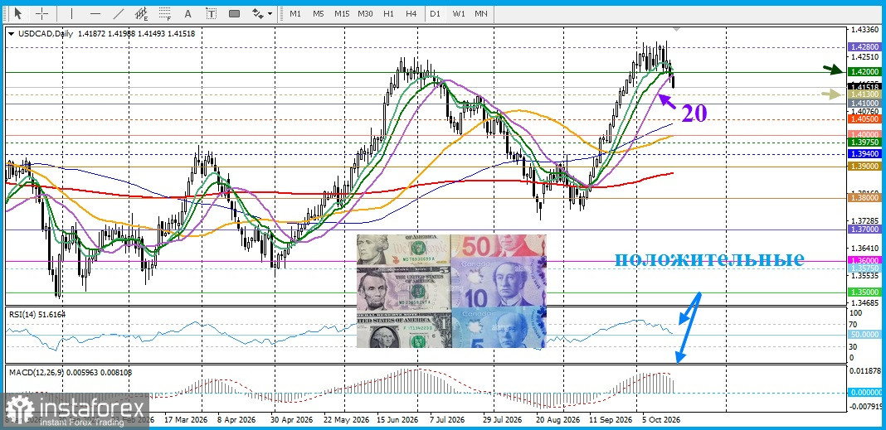Viewport: 886px width, 430px height.
Task: Click the 0.011878 MACD scale value
Action: pos(864,370)
